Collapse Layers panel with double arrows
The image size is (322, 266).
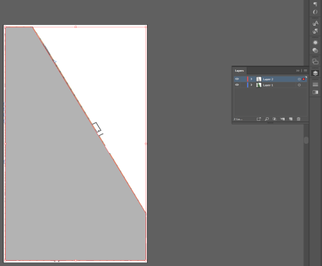pyautogui.click(x=298, y=71)
